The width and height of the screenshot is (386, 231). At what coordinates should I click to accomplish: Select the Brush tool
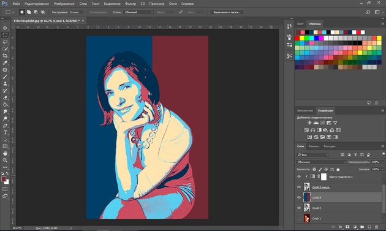5,77
